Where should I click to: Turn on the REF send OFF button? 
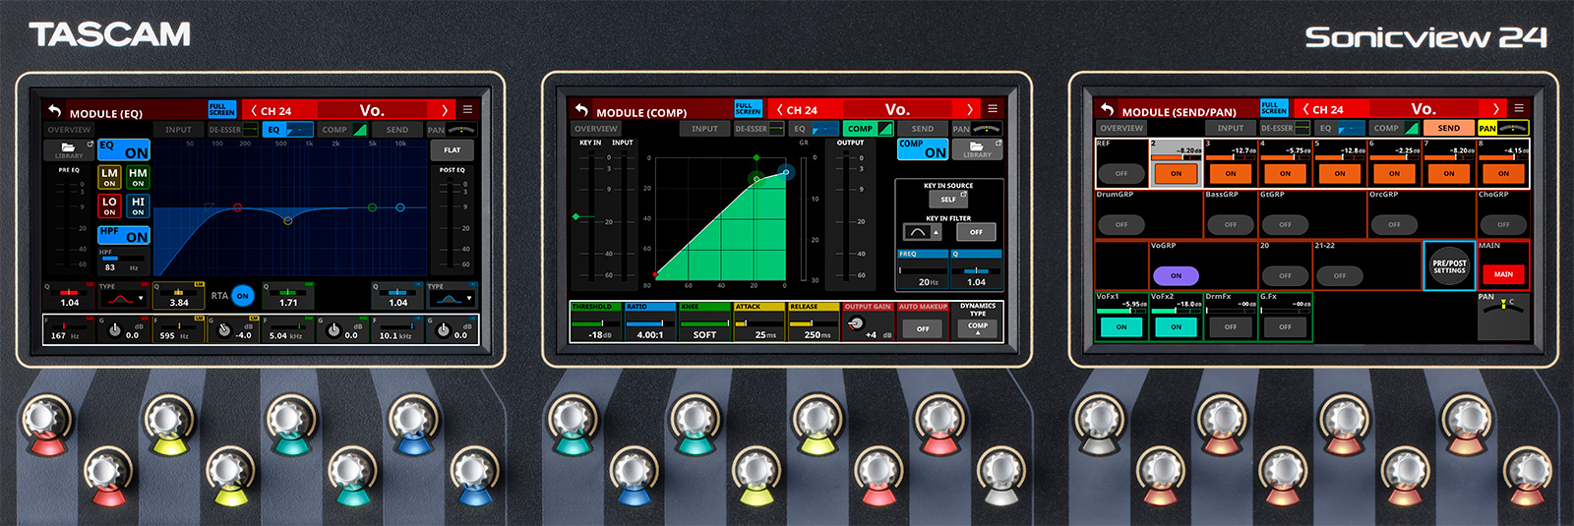click(x=1121, y=173)
